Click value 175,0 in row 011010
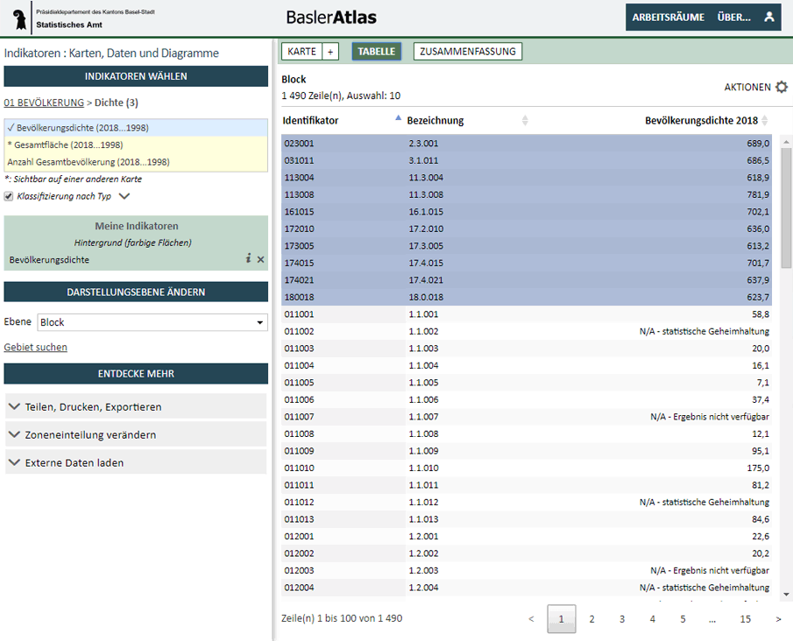The height and width of the screenshot is (641, 793). [758, 468]
